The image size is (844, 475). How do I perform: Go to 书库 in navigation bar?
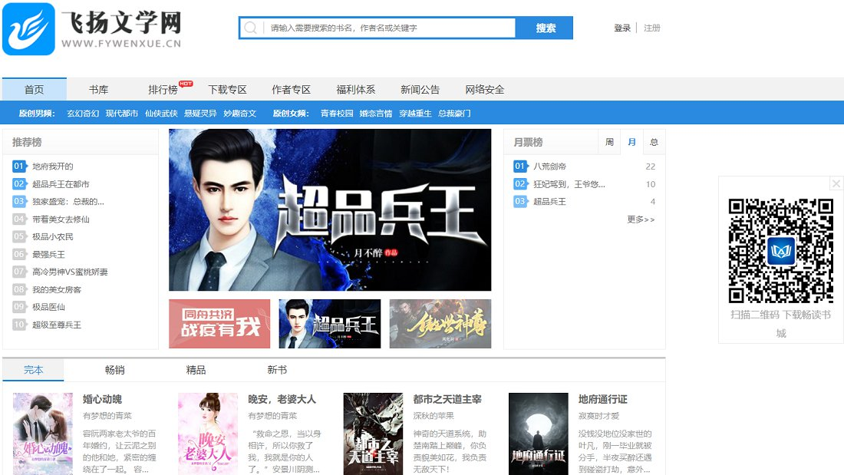(x=98, y=90)
